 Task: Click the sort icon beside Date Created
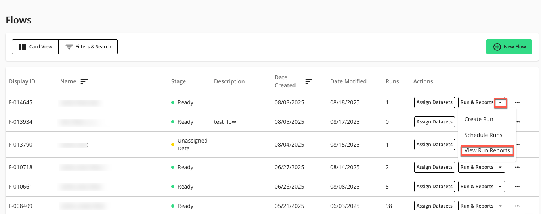pos(309,81)
